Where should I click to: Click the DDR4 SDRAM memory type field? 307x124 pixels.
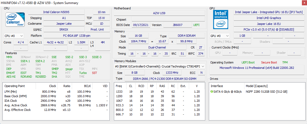[187, 36]
